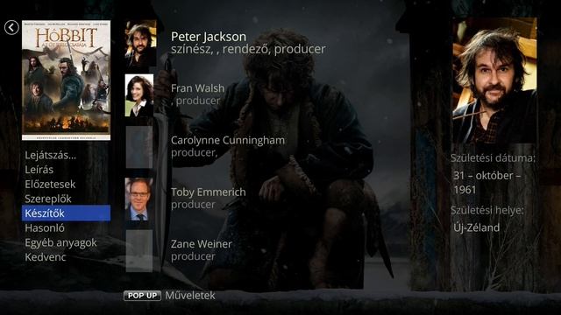
Task: Select the Peter Jackson name entry
Action: coord(209,37)
